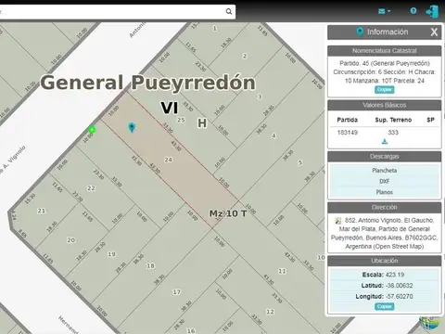Click the Valores Básicos section header
445x334 pixels.
[x=385, y=105]
